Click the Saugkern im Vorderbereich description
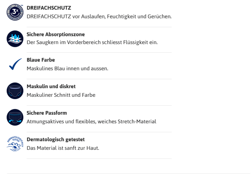The image size is (252, 174). [92, 42]
